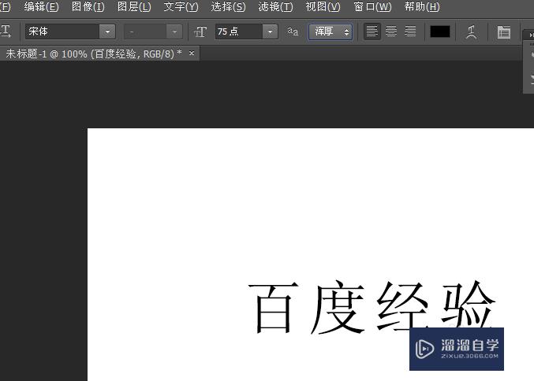Image resolution: width=534 pixels, height=381 pixels.
Task: Expand the 75 点 font size dropdown arrow
Action: 270,32
